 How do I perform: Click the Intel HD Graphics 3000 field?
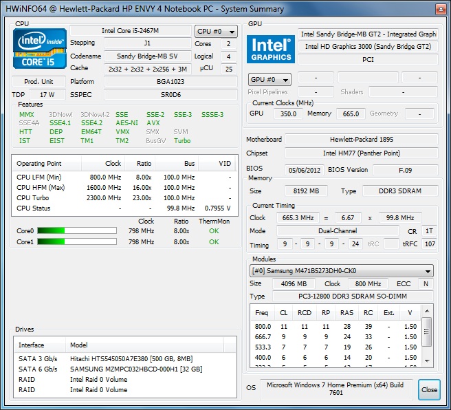tap(368, 47)
